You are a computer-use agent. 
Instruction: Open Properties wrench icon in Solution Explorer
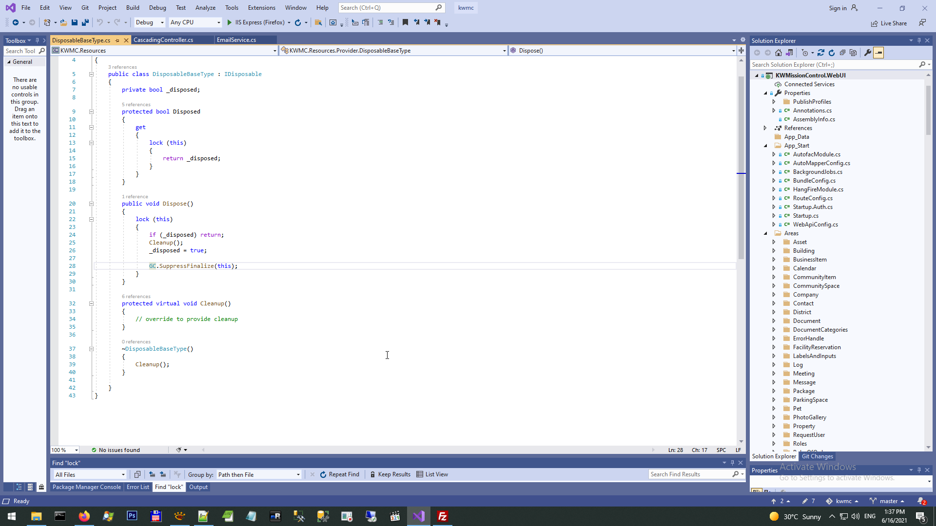[868, 53]
